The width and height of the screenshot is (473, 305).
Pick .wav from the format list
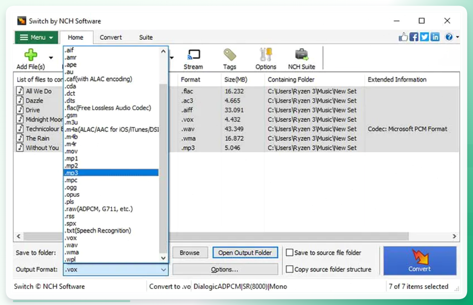coord(111,245)
